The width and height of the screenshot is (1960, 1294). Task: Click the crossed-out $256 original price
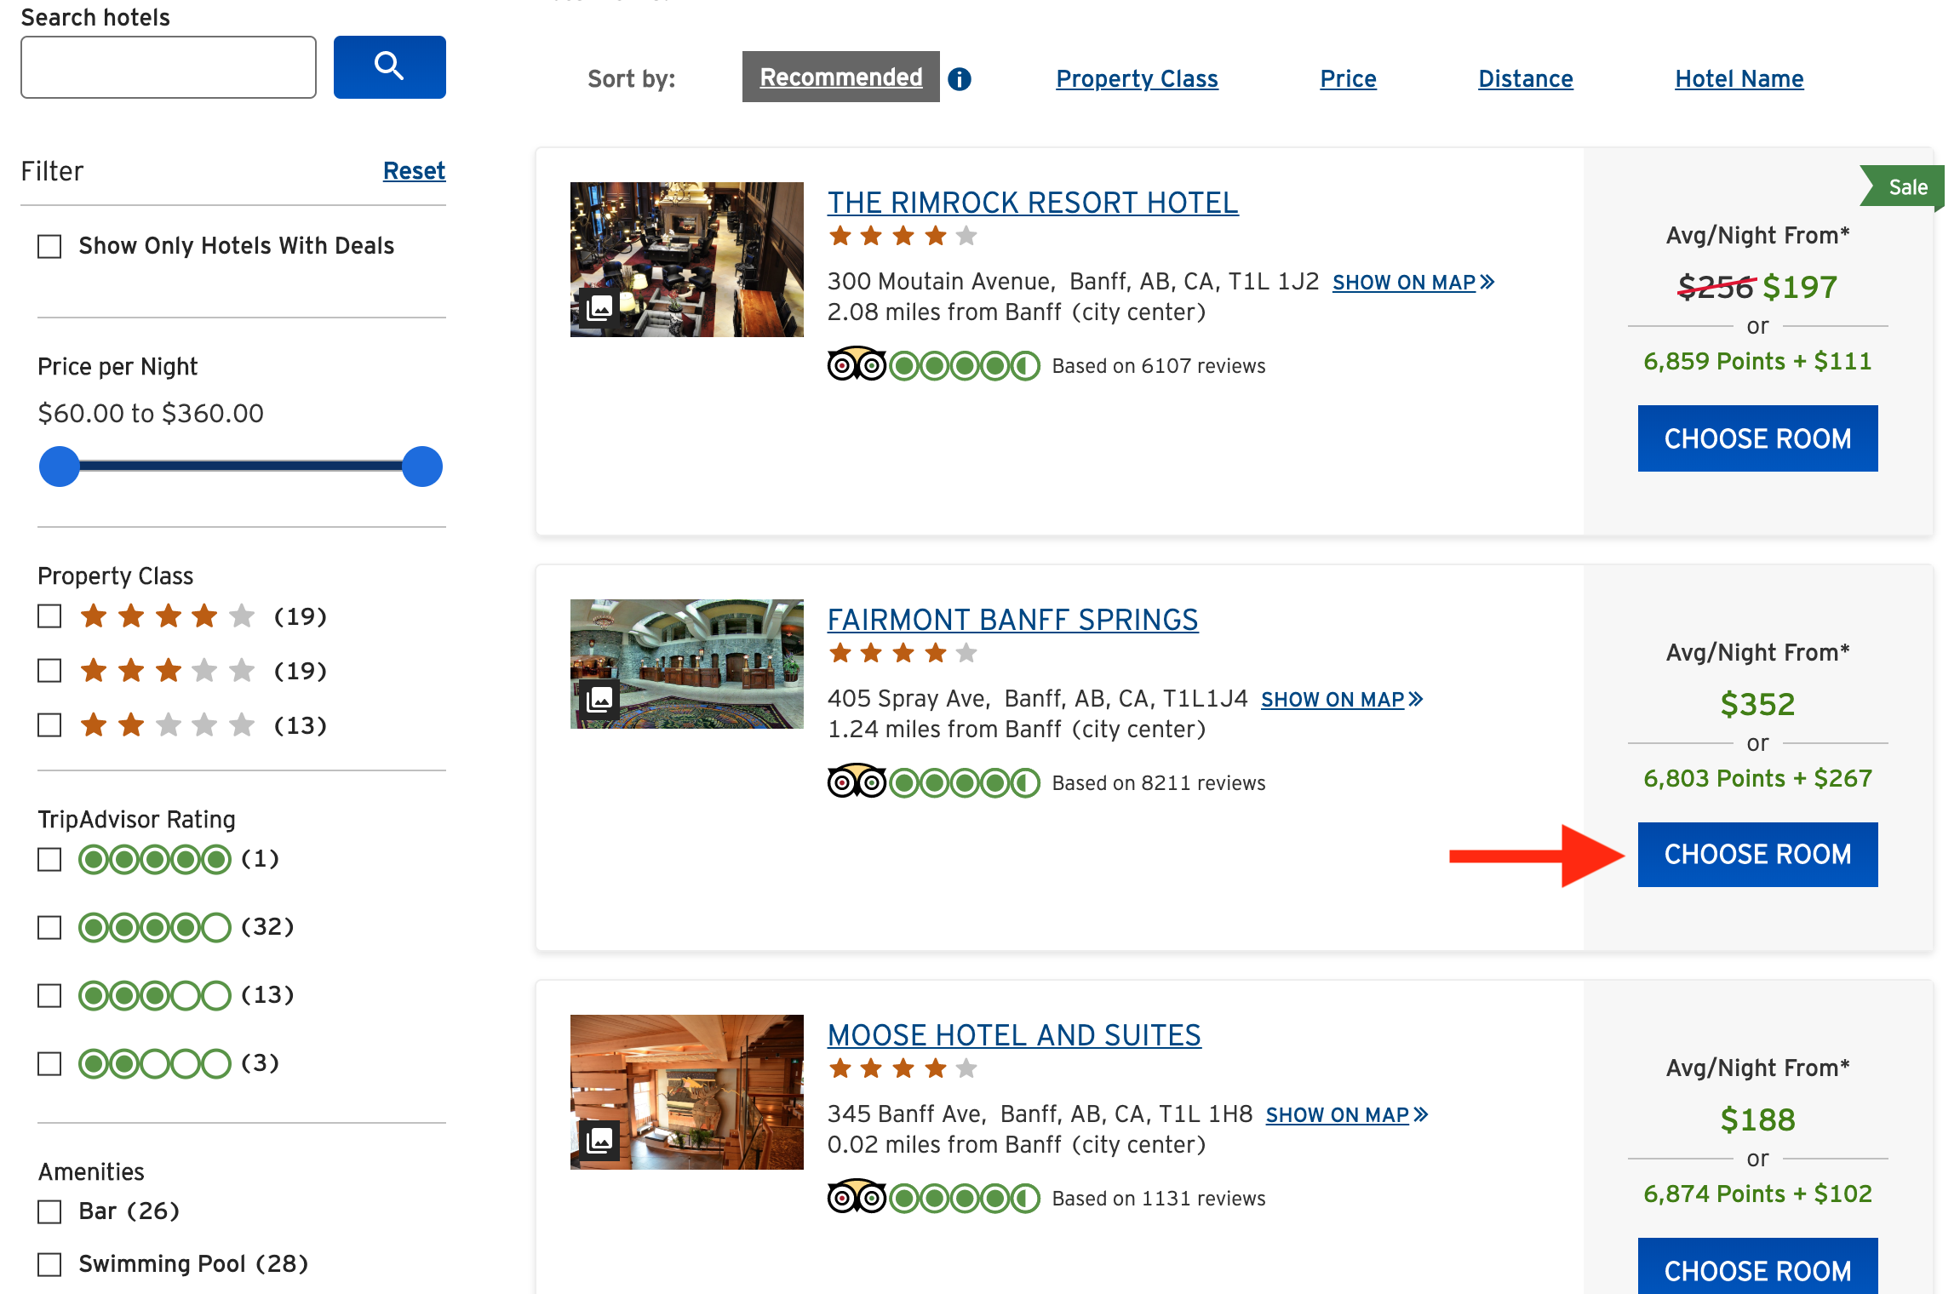click(x=1716, y=287)
